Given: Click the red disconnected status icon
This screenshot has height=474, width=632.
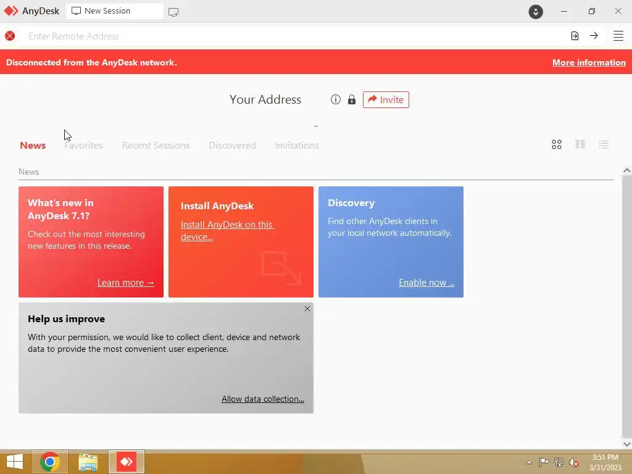Looking at the screenshot, I should 10,36.
